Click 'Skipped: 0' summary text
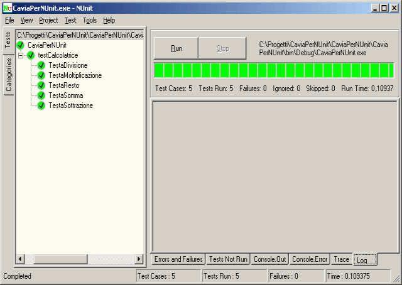This screenshot has width=402, height=285. (320, 89)
